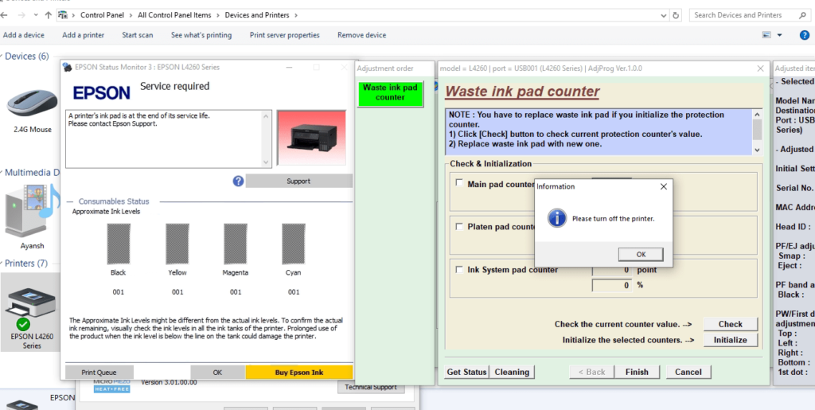Click the printer image in Status Monitor

[311, 138]
